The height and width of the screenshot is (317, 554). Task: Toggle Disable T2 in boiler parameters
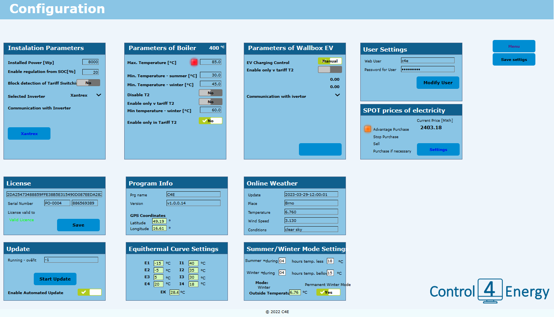(x=210, y=92)
